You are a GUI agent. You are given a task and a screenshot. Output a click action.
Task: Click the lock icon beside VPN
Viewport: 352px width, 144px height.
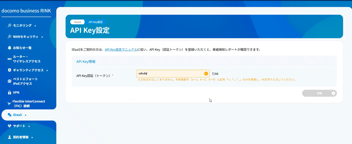coord(10,93)
